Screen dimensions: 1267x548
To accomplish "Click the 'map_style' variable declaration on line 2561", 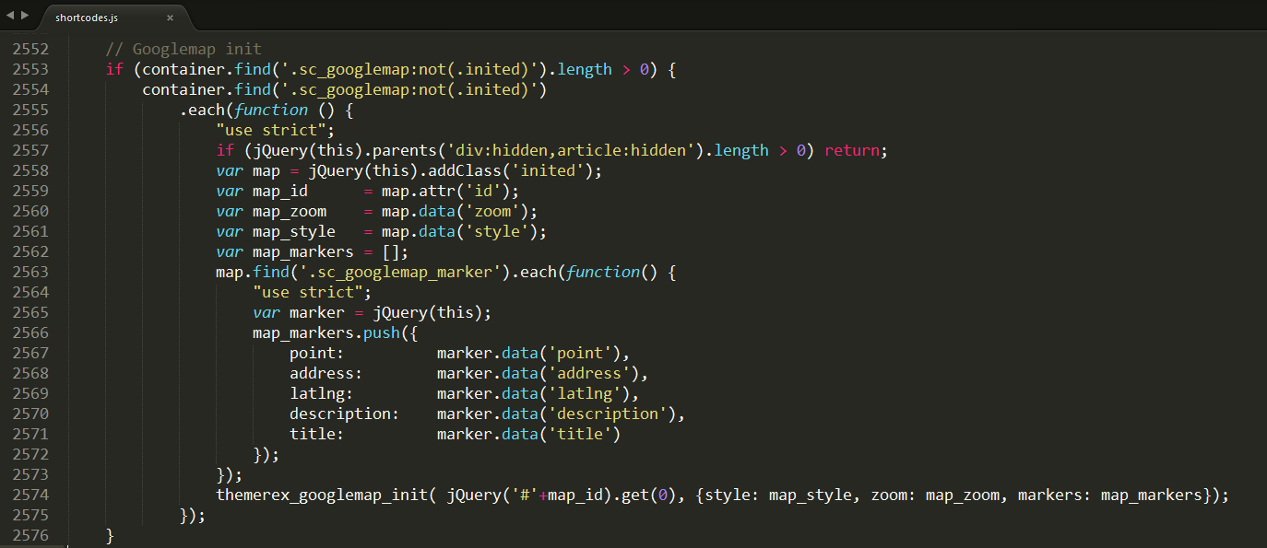I will pyautogui.click(x=294, y=231).
